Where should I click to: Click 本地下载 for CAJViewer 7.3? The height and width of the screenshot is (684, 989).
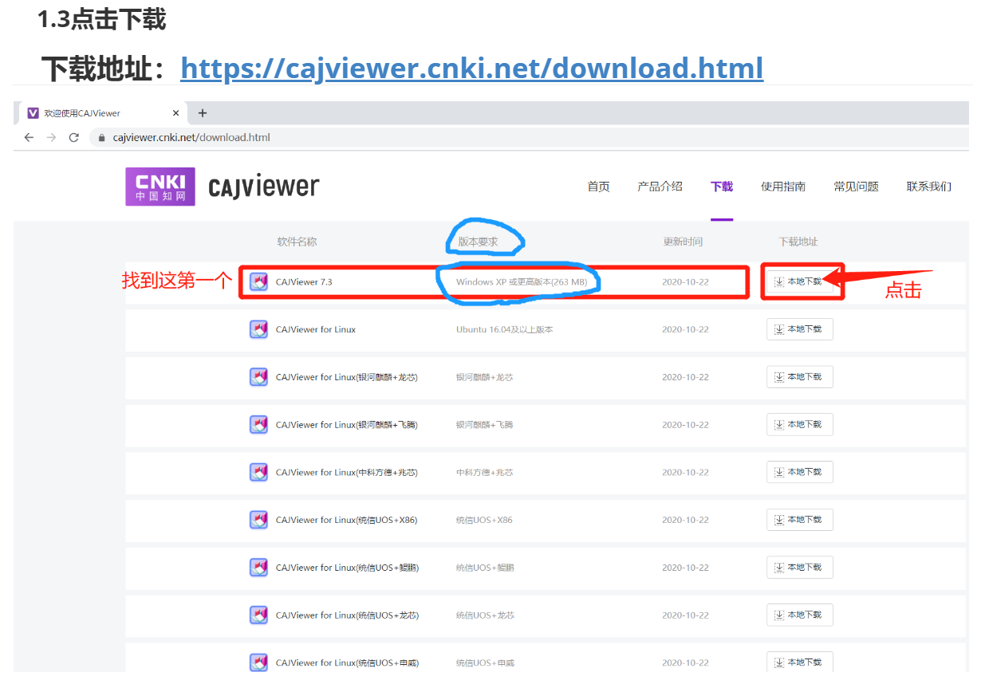802,281
